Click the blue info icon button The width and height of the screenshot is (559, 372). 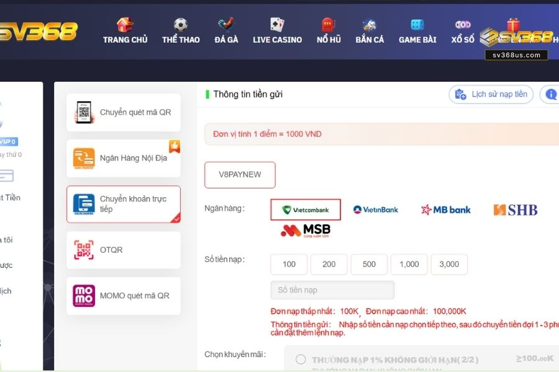(551, 94)
